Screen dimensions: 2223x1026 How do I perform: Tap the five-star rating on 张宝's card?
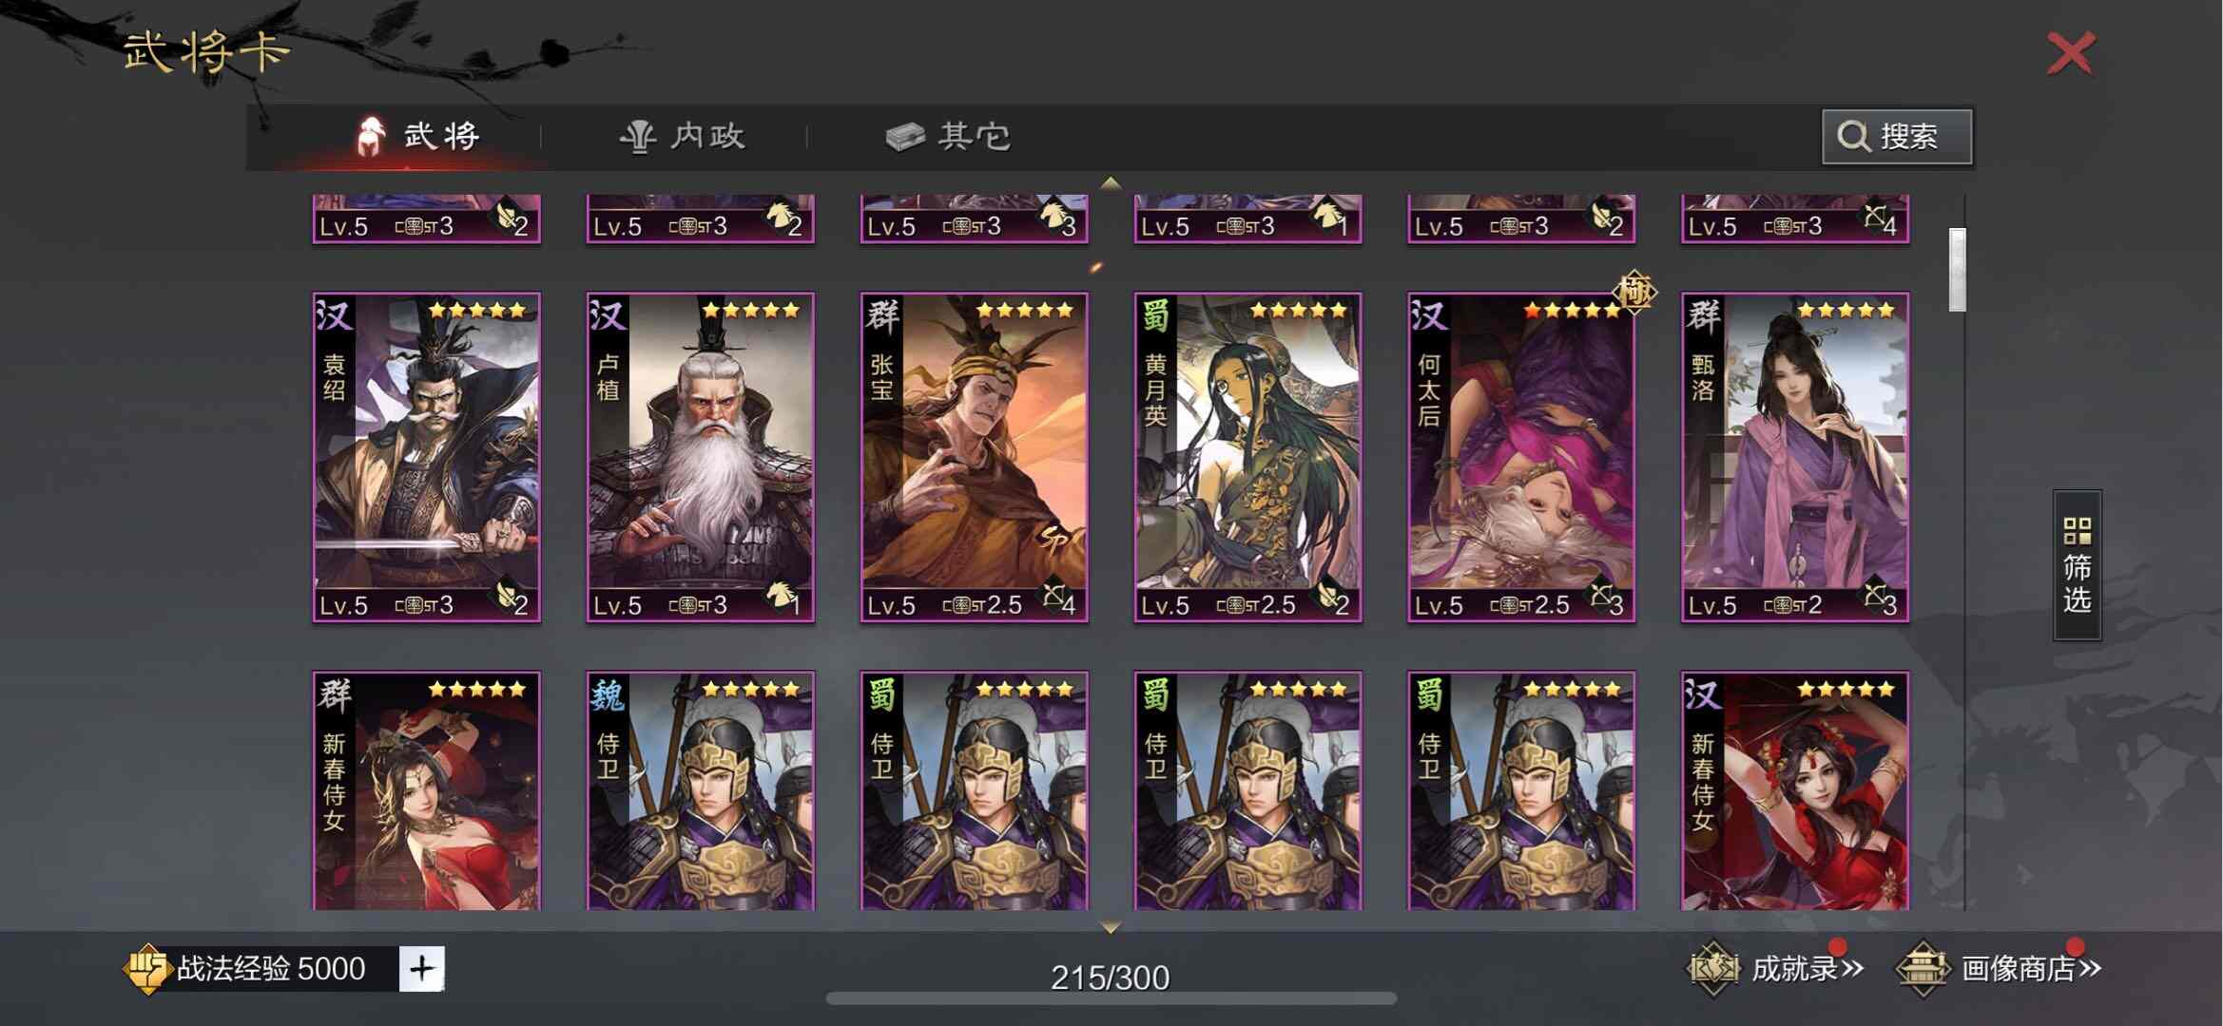(1025, 310)
